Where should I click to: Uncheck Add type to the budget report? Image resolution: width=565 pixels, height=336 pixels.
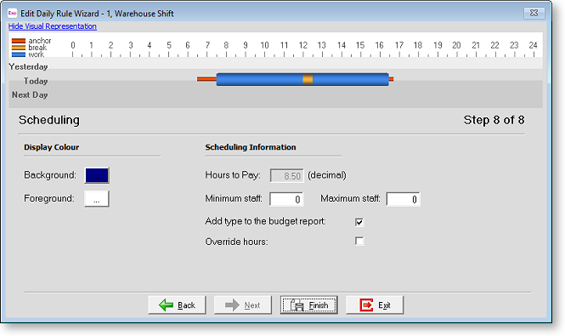[x=359, y=222]
